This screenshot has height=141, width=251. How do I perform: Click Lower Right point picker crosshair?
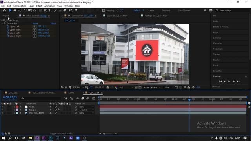point(35,36)
